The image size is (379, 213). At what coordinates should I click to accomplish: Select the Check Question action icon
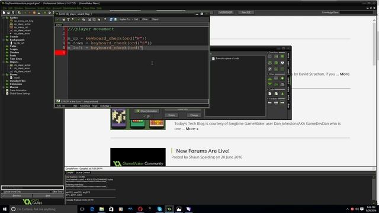[282, 63]
